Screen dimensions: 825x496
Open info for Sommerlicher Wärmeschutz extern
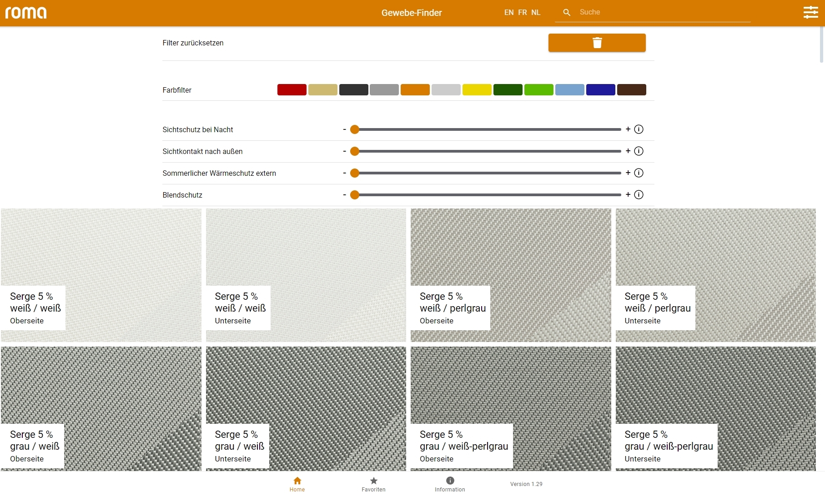point(639,173)
